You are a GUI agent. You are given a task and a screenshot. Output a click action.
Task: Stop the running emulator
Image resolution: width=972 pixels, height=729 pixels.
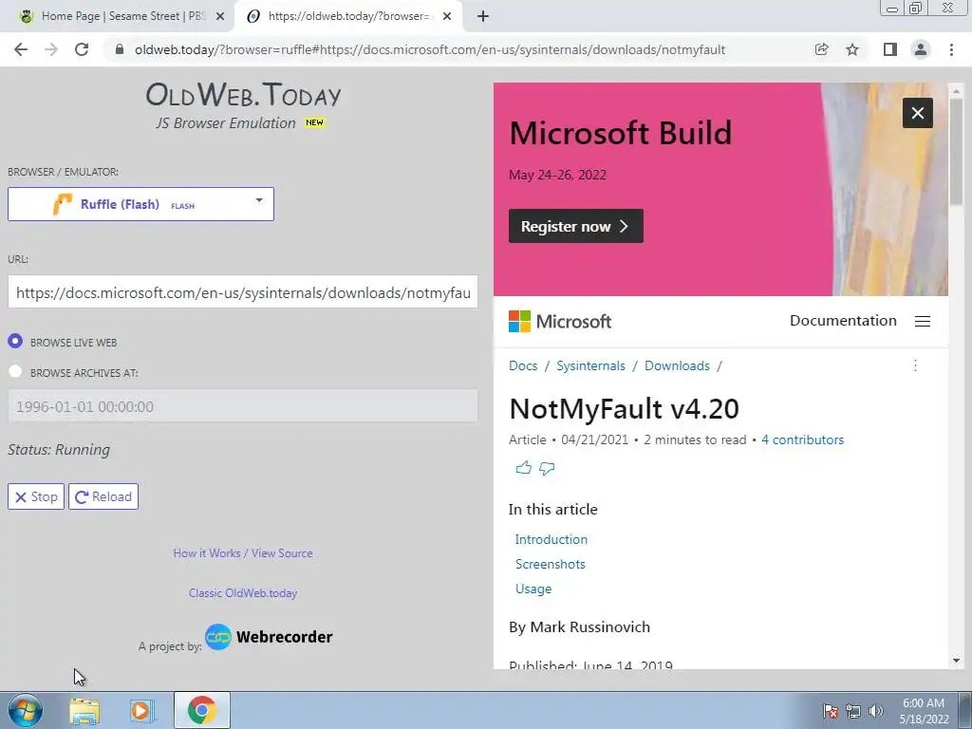[36, 496]
